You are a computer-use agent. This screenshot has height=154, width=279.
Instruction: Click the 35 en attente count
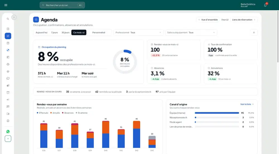pyautogui.click(x=78, y=92)
